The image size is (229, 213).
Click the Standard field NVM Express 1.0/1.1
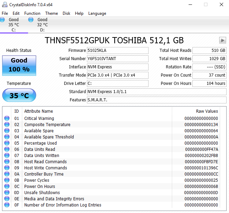coord(157,92)
